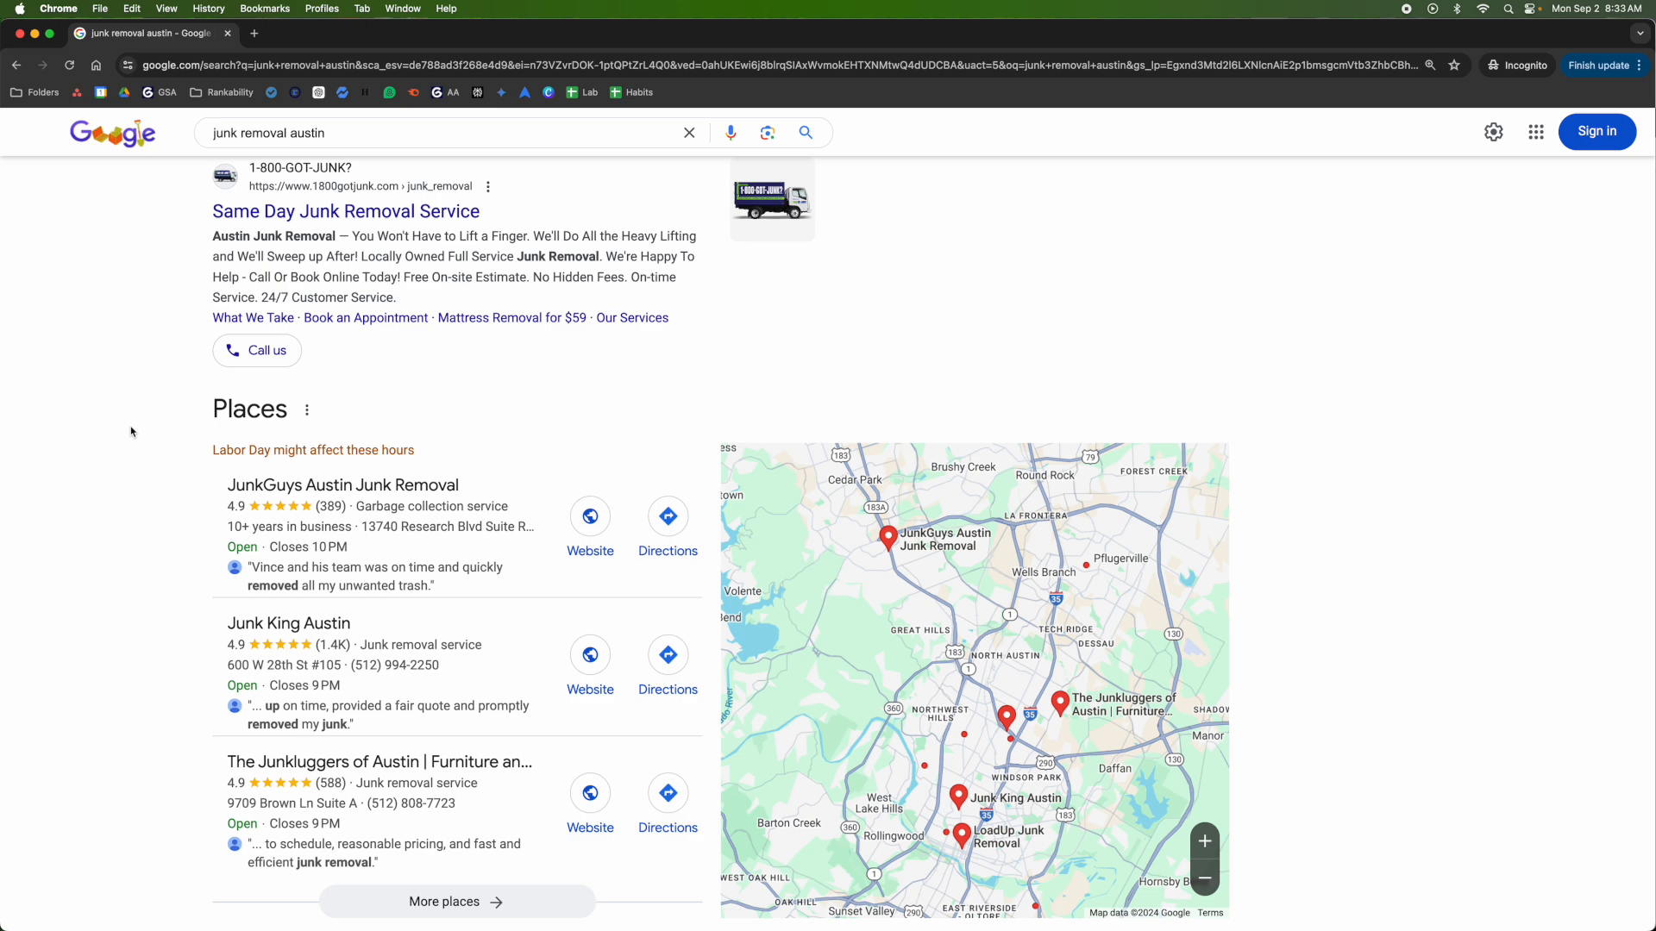This screenshot has width=1656, height=931.
Task: Zoom in on the map
Action: tap(1205, 841)
